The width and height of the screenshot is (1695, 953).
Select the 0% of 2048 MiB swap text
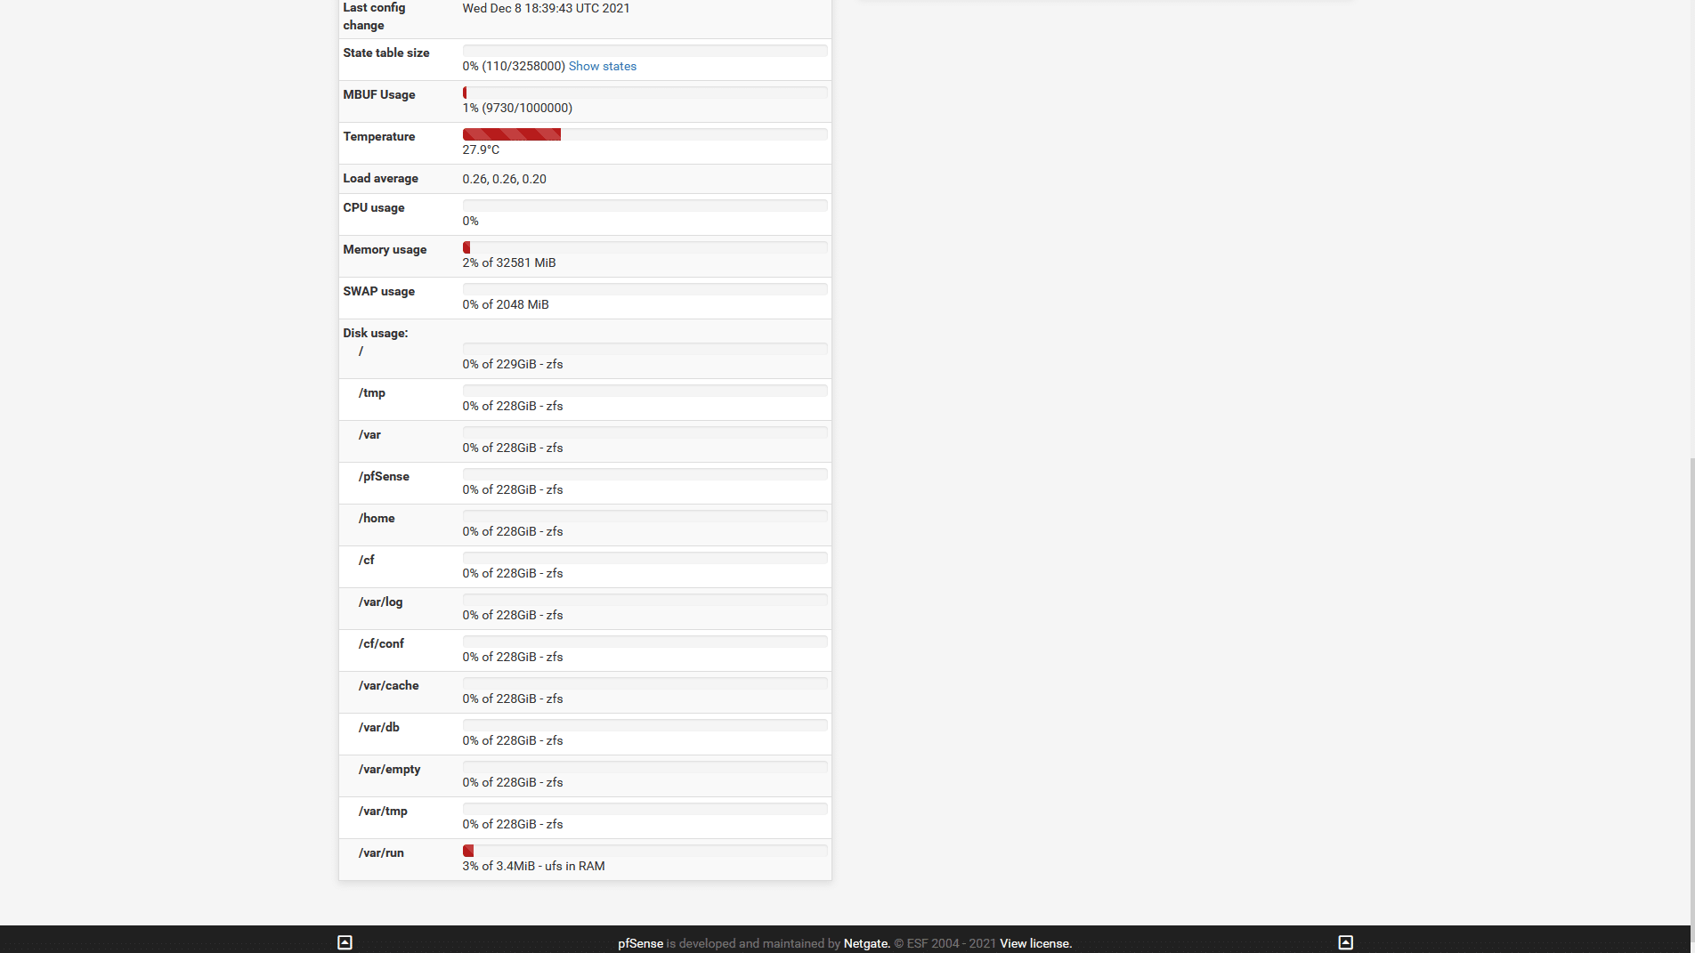(x=506, y=304)
